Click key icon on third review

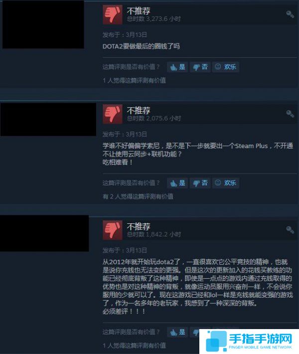click(290, 230)
